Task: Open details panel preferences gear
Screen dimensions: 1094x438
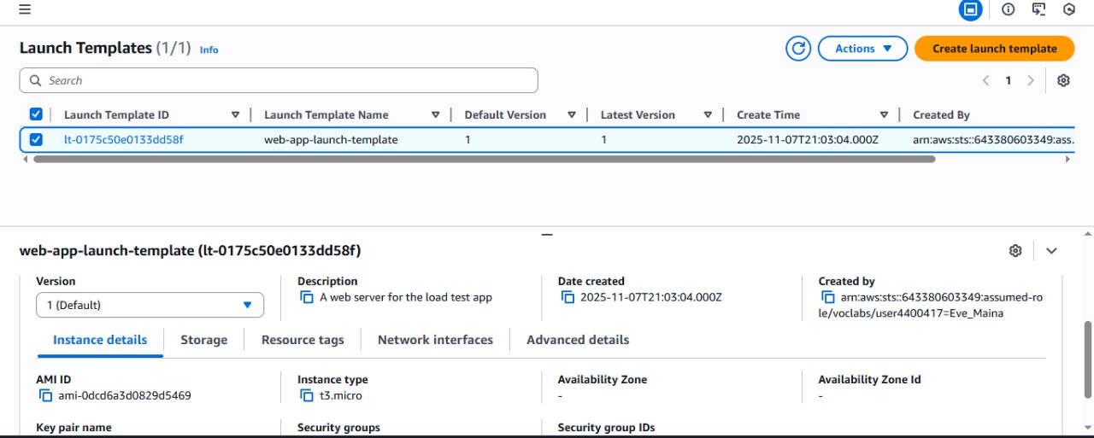Action: coord(1015,250)
